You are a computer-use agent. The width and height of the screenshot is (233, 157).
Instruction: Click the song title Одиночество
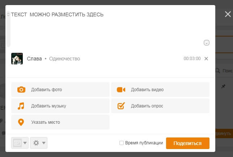click(64, 59)
